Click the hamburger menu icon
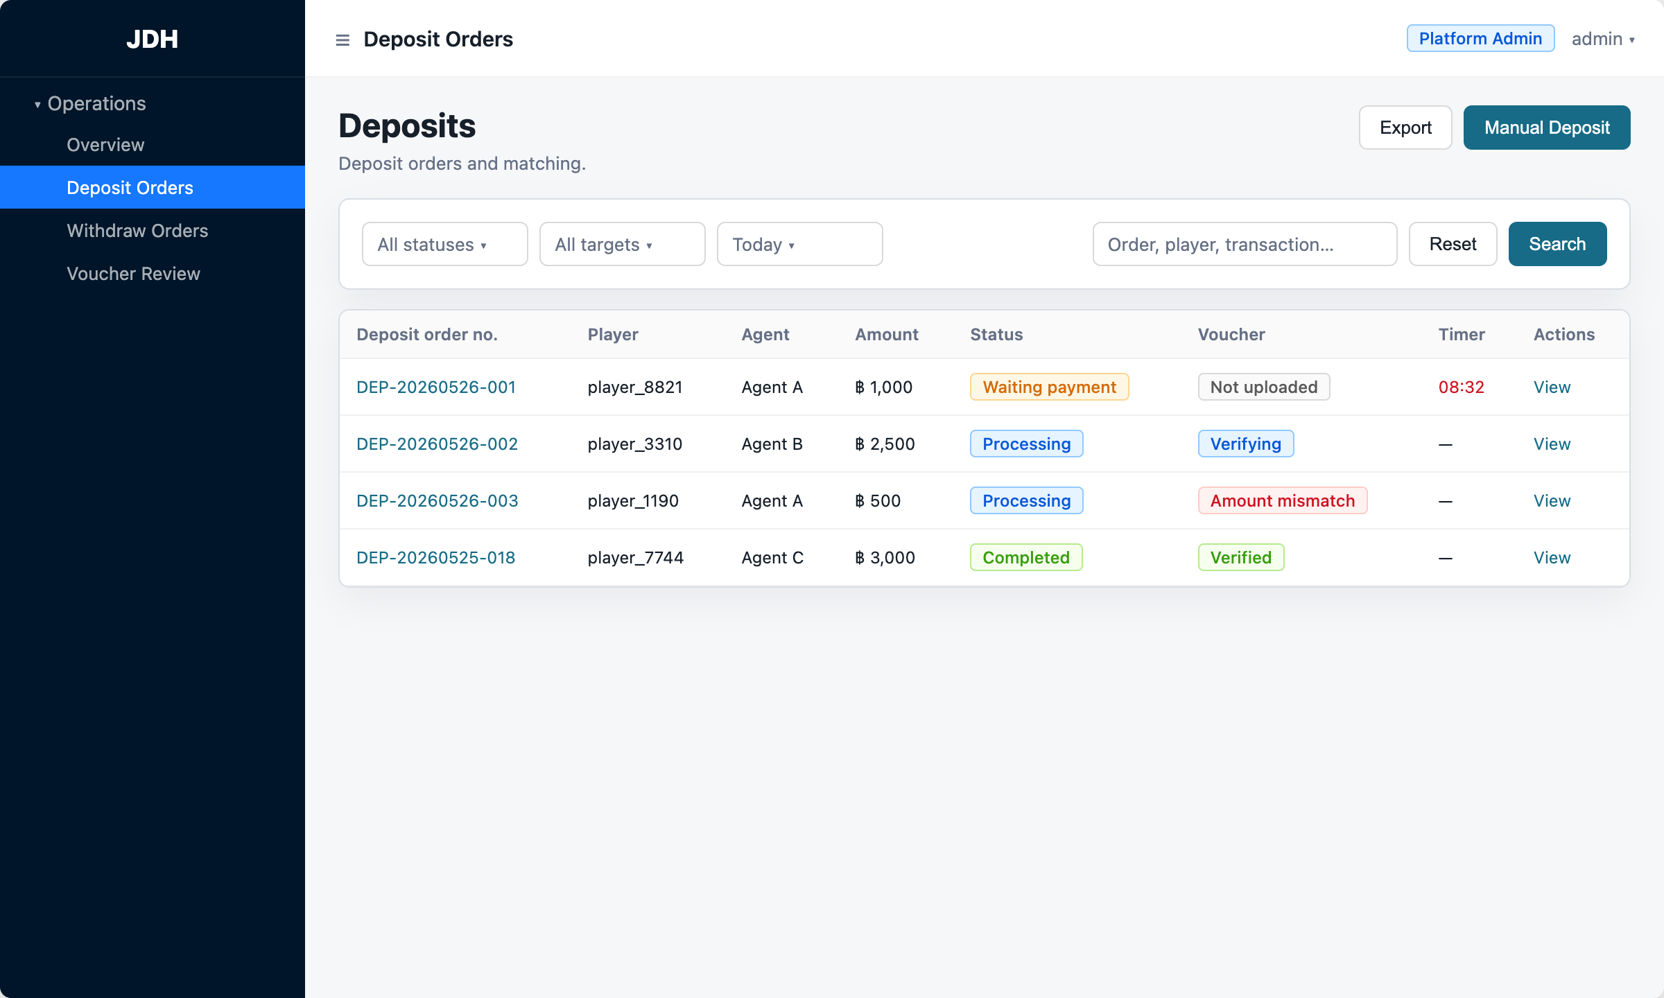1664x998 pixels. click(343, 40)
